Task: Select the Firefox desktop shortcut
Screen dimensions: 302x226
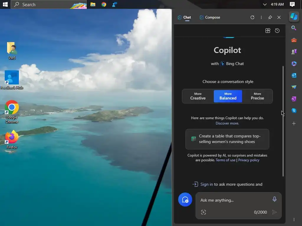Action: pos(12,140)
